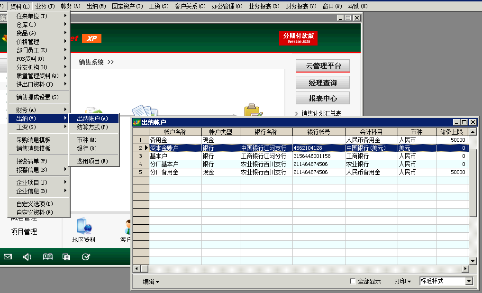Open the 编辑 dropdown button
Viewport: 482px width, 293px height.
tap(151, 281)
